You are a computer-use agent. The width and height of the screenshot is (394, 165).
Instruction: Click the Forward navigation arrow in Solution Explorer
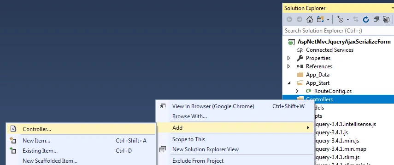299,20
